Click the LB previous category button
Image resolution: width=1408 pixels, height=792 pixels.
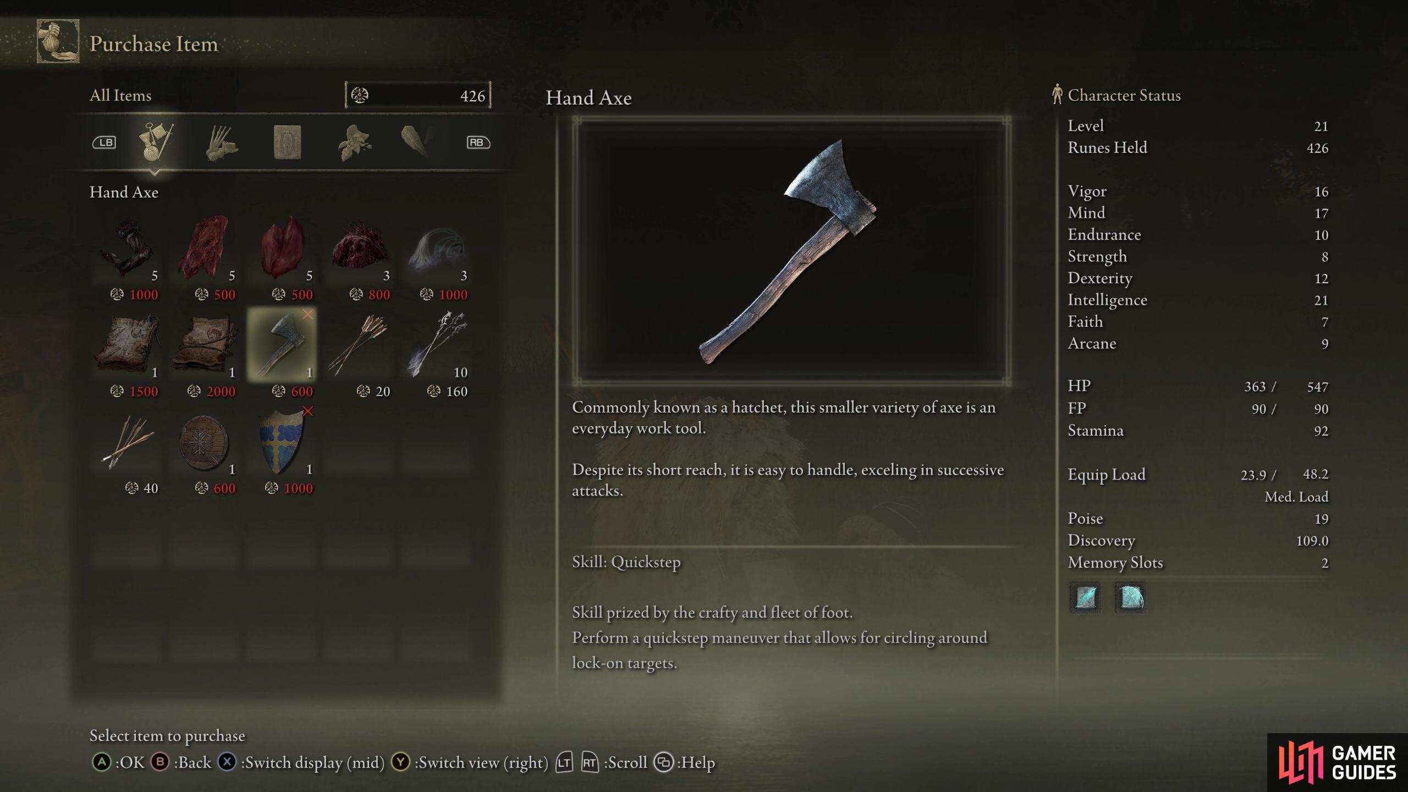pyautogui.click(x=104, y=142)
